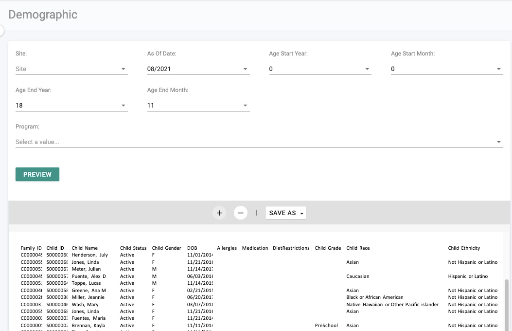Click Native Hawaiian or Other Pacific islander
This screenshot has width=512, height=331.
click(x=392, y=304)
